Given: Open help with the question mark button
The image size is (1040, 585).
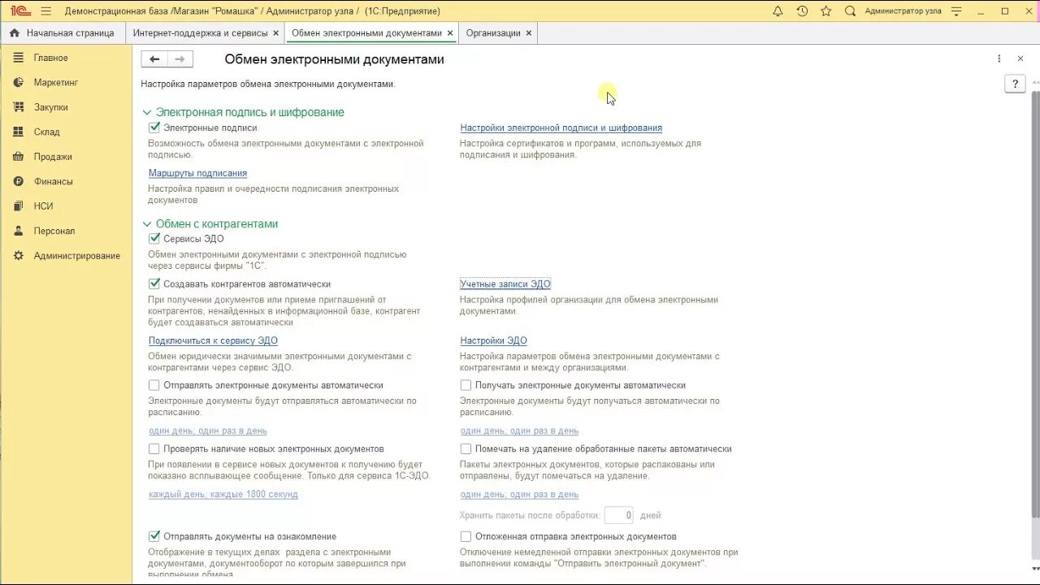Looking at the screenshot, I should coord(1015,84).
